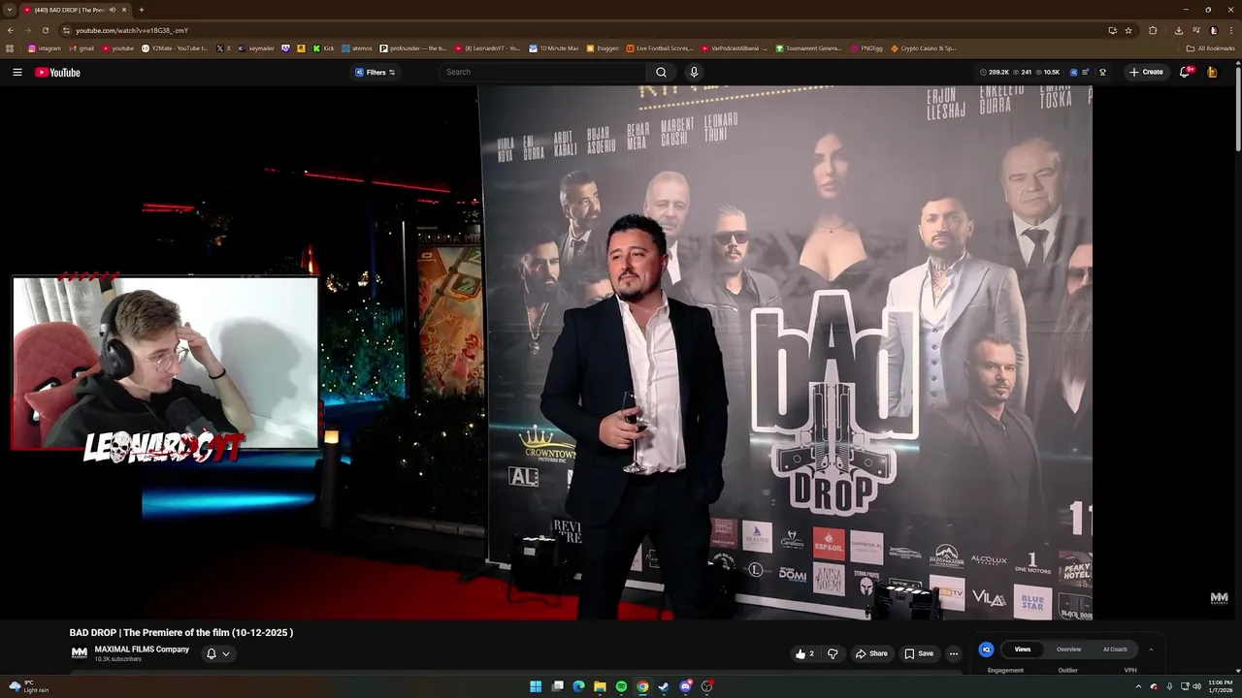
Task: Open the Kick bookmark
Action: 324,48
